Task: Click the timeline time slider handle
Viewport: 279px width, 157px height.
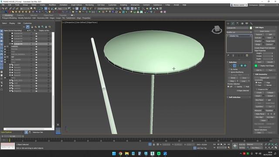Action: pos(13,137)
